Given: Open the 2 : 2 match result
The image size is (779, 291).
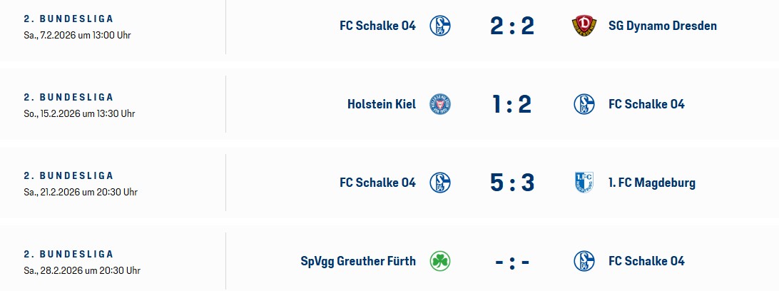Looking at the screenshot, I should point(511,26).
